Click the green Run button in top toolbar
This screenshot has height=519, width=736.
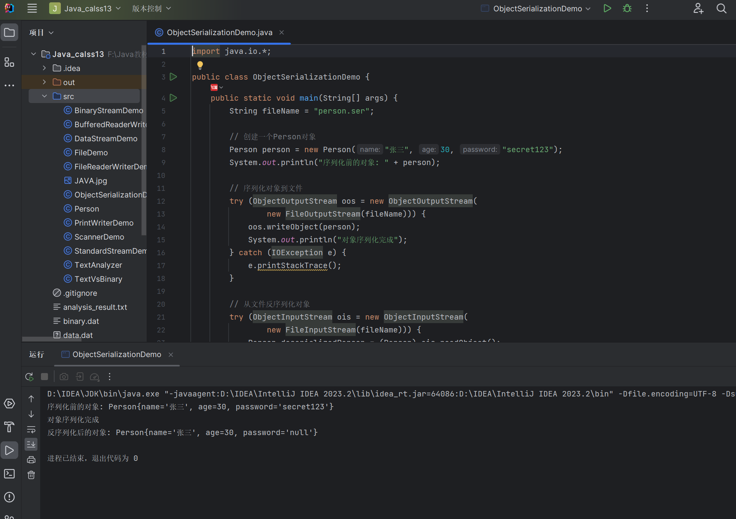(607, 9)
